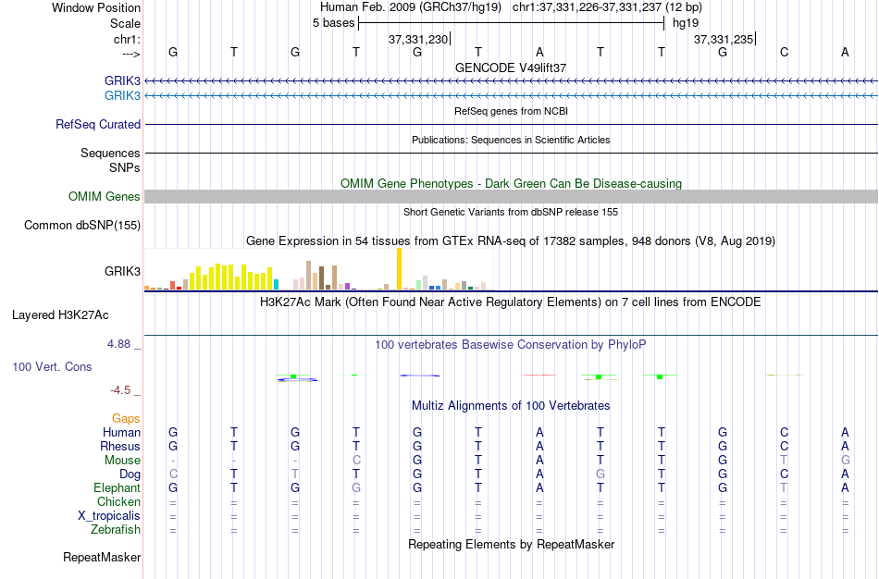Image resolution: width=879 pixels, height=579 pixels.
Task: Click the purple bar in GTEx chart
Action: click(348, 286)
